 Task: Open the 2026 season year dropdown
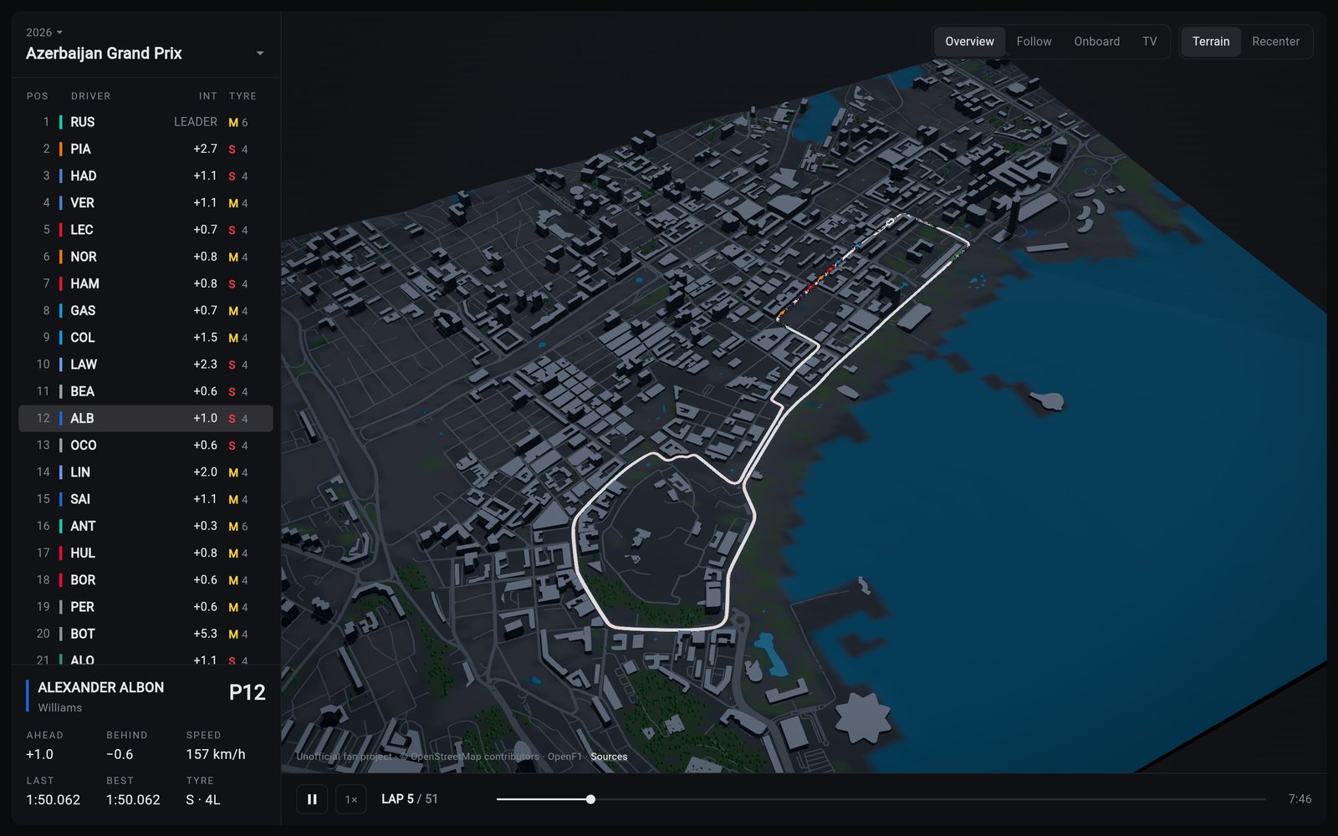point(44,33)
